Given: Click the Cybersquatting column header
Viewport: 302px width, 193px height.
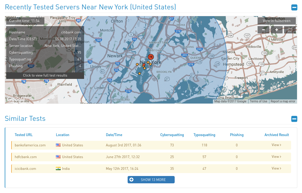Looking at the screenshot, I should [172, 135].
